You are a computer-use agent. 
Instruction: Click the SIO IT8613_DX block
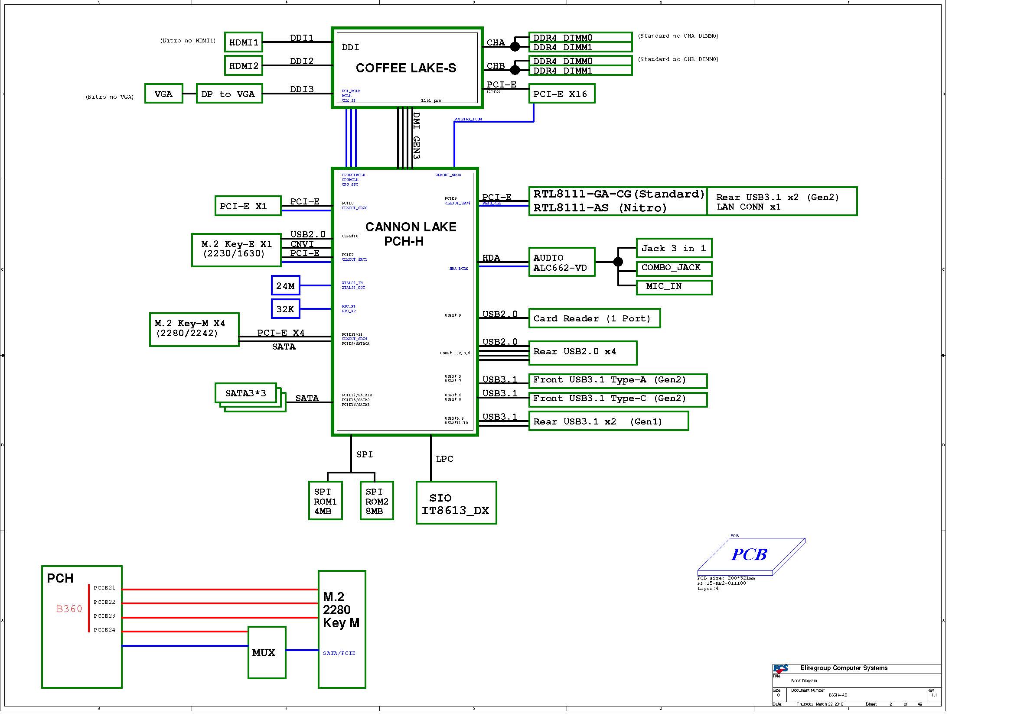[456, 503]
